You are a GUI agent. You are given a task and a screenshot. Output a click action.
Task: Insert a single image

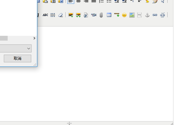coord(71,15)
